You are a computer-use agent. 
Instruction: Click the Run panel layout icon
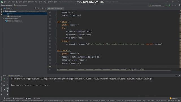coord(4,86)
